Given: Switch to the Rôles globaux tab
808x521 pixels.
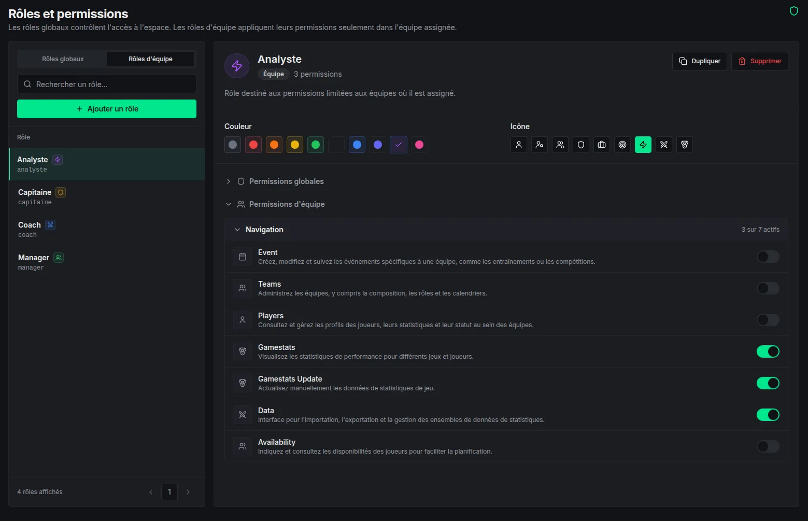Looking at the screenshot, I should (x=63, y=59).
